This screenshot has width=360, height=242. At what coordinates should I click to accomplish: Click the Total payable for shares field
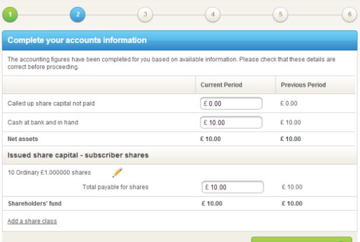tap(233, 187)
